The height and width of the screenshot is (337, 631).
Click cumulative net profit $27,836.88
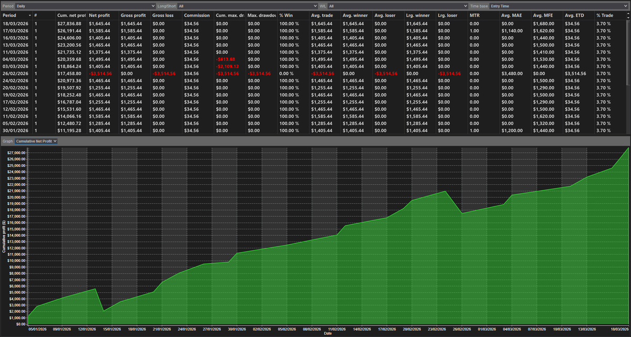pyautogui.click(x=69, y=24)
